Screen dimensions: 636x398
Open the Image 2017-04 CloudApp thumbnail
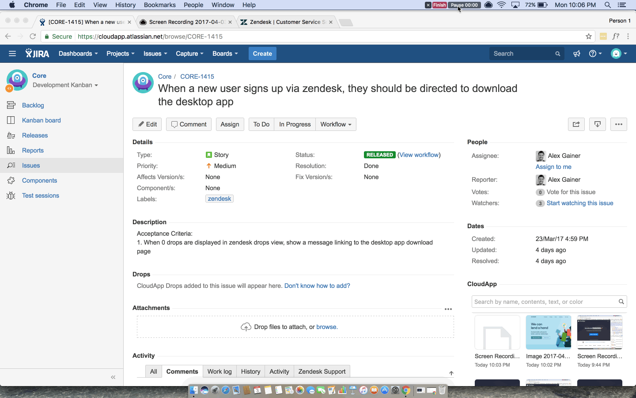tap(548, 333)
